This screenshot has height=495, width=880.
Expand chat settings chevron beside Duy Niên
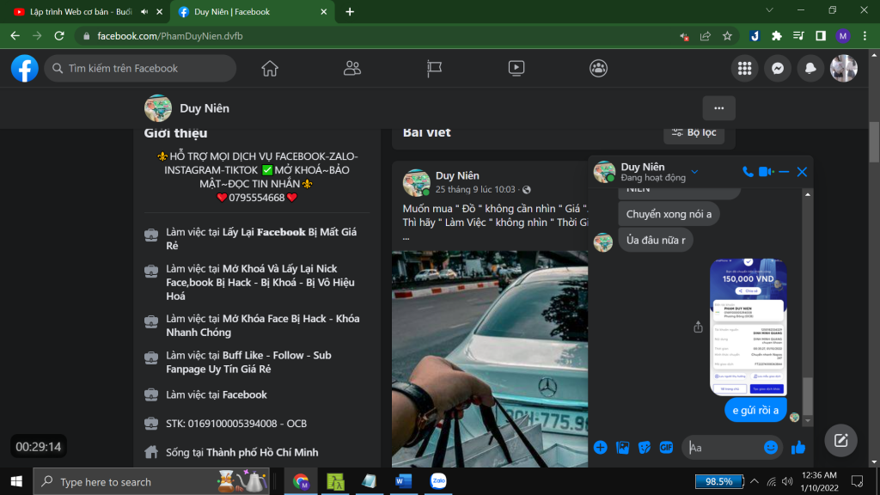(695, 172)
